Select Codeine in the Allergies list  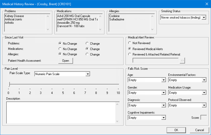tap(115, 16)
